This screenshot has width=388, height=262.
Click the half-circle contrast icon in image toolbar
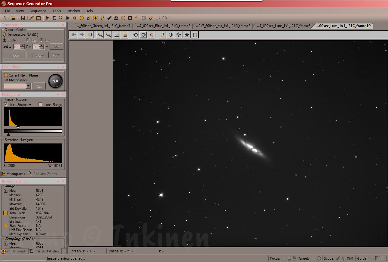(x=171, y=35)
